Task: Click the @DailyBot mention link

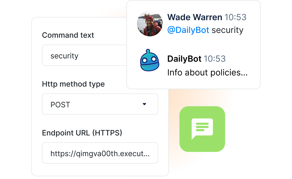Action: click(188, 30)
